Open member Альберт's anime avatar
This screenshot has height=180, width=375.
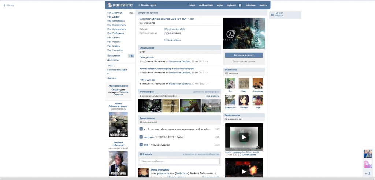[244, 100]
